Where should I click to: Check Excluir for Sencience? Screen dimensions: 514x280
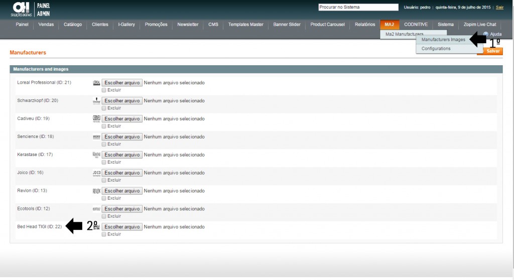pos(104,144)
